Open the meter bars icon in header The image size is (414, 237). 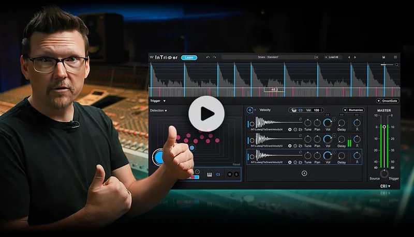(383, 57)
